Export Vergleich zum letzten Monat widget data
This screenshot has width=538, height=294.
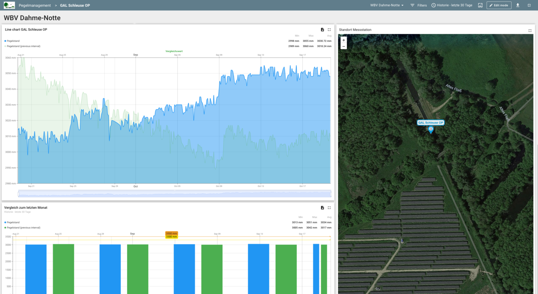[322, 208]
